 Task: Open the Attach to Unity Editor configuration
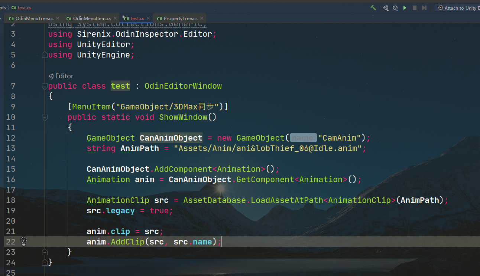tap(457, 8)
